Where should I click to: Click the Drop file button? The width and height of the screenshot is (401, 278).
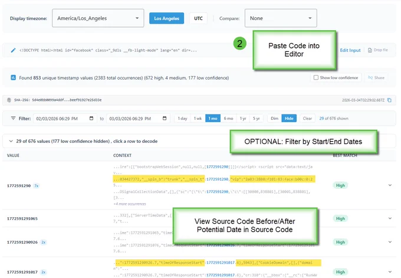click(378, 50)
